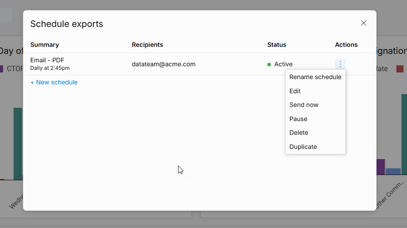Click the + New schedule link

[x=54, y=82]
